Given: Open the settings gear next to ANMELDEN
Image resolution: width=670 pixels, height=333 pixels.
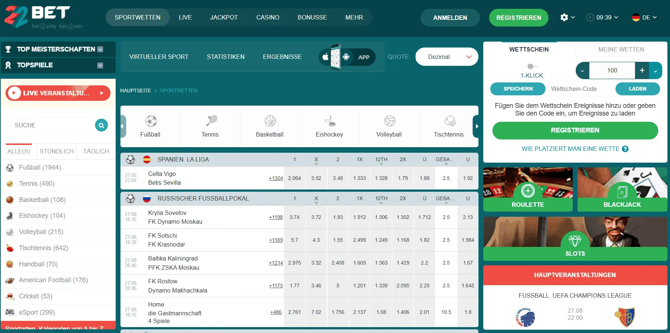Looking at the screenshot, I should tap(565, 17).
